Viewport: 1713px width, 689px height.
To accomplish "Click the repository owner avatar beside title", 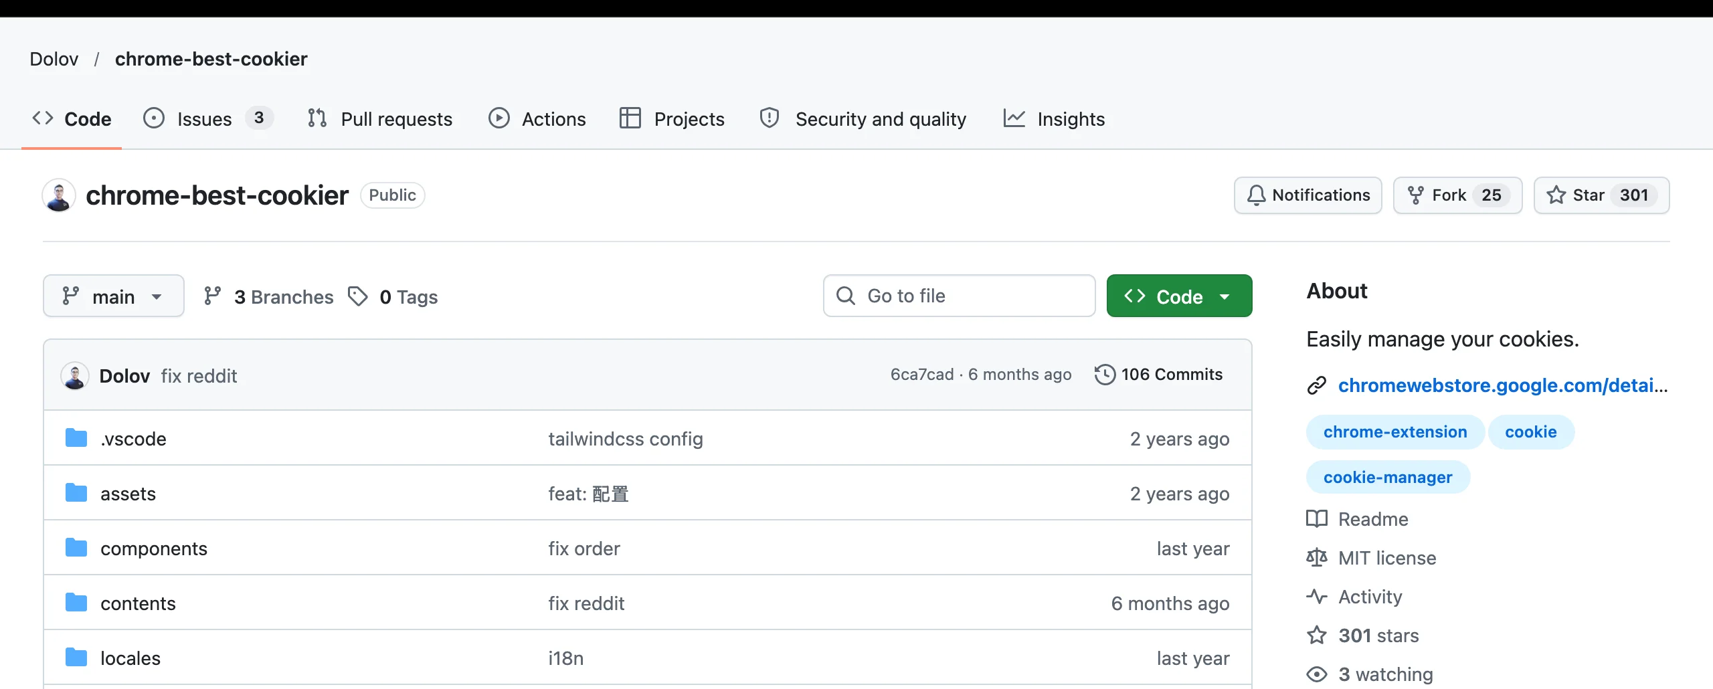I will [x=59, y=195].
